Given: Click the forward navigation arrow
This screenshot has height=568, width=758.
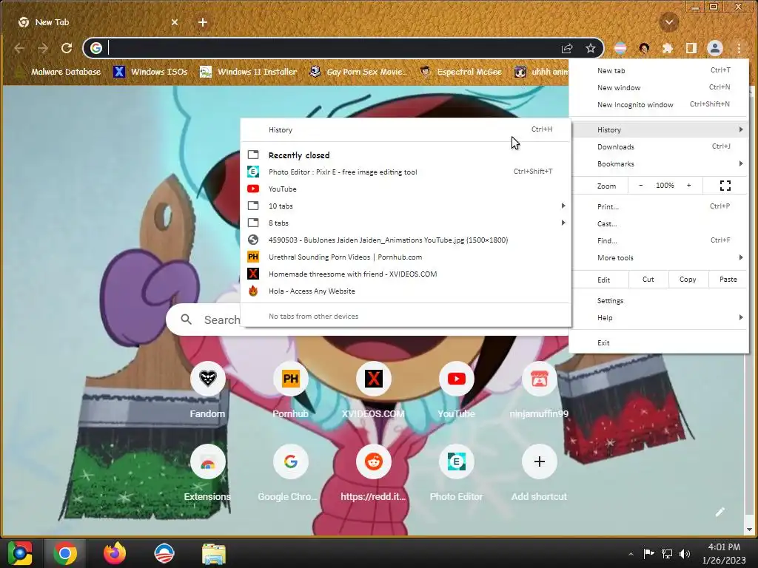Looking at the screenshot, I should coord(43,48).
